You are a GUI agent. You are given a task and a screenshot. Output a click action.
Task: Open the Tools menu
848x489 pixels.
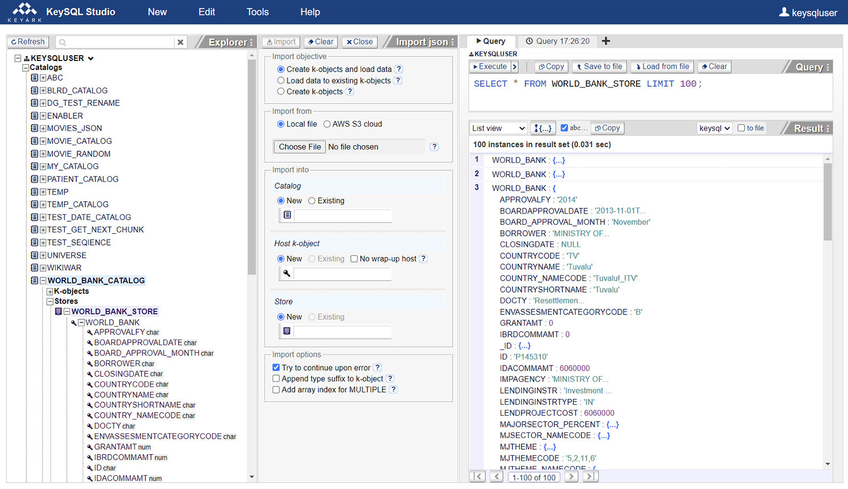pyautogui.click(x=258, y=12)
